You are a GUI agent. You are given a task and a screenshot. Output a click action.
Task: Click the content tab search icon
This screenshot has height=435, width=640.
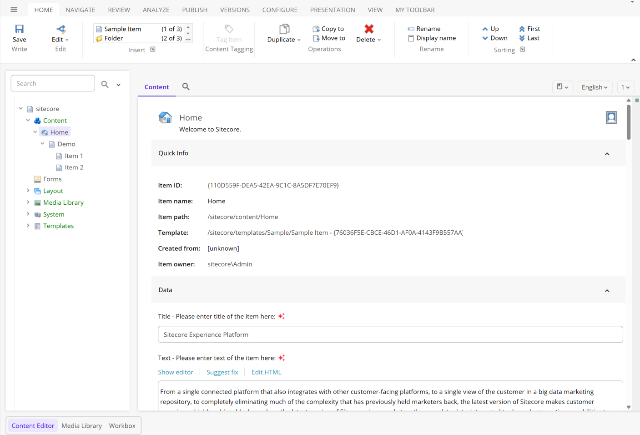point(186,86)
